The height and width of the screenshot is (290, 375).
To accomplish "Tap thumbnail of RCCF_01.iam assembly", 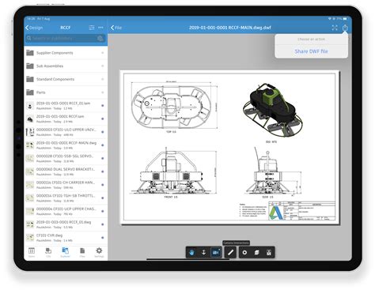I will tap(30, 106).
